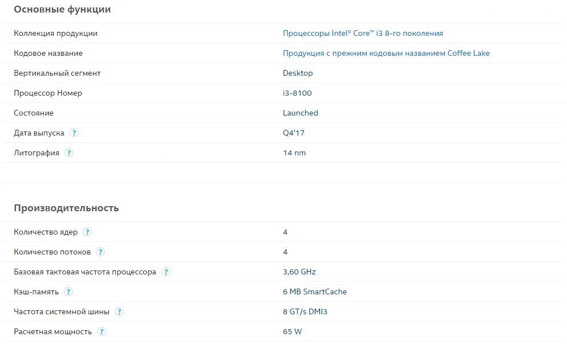Open the Литография help tooltip icon
Viewport: 567px width, 353px height.
point(69,153)
